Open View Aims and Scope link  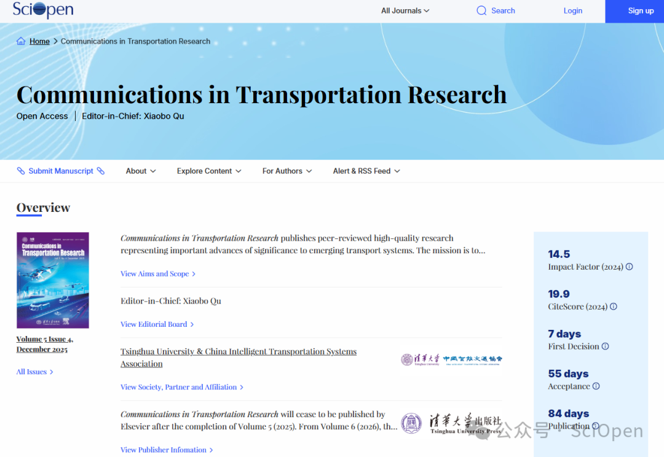(x=157, y=274)
